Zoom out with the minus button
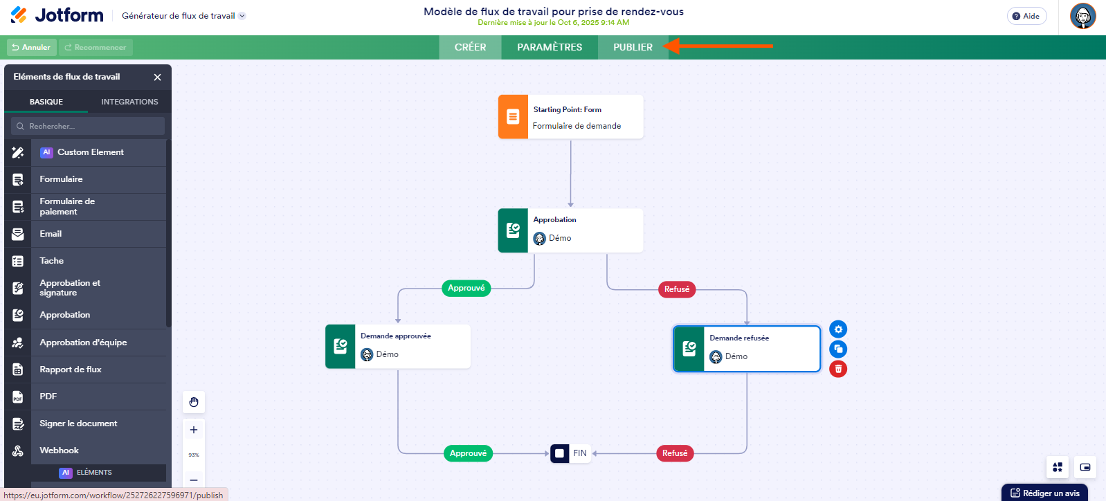This screenshot has height=501, width=1106. (x=194, y=480)
